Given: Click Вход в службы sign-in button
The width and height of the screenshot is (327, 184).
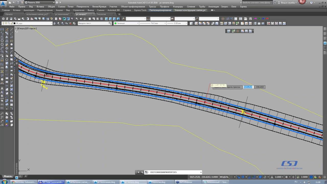Looking at the screenshot, I should [x=288, y=3].
